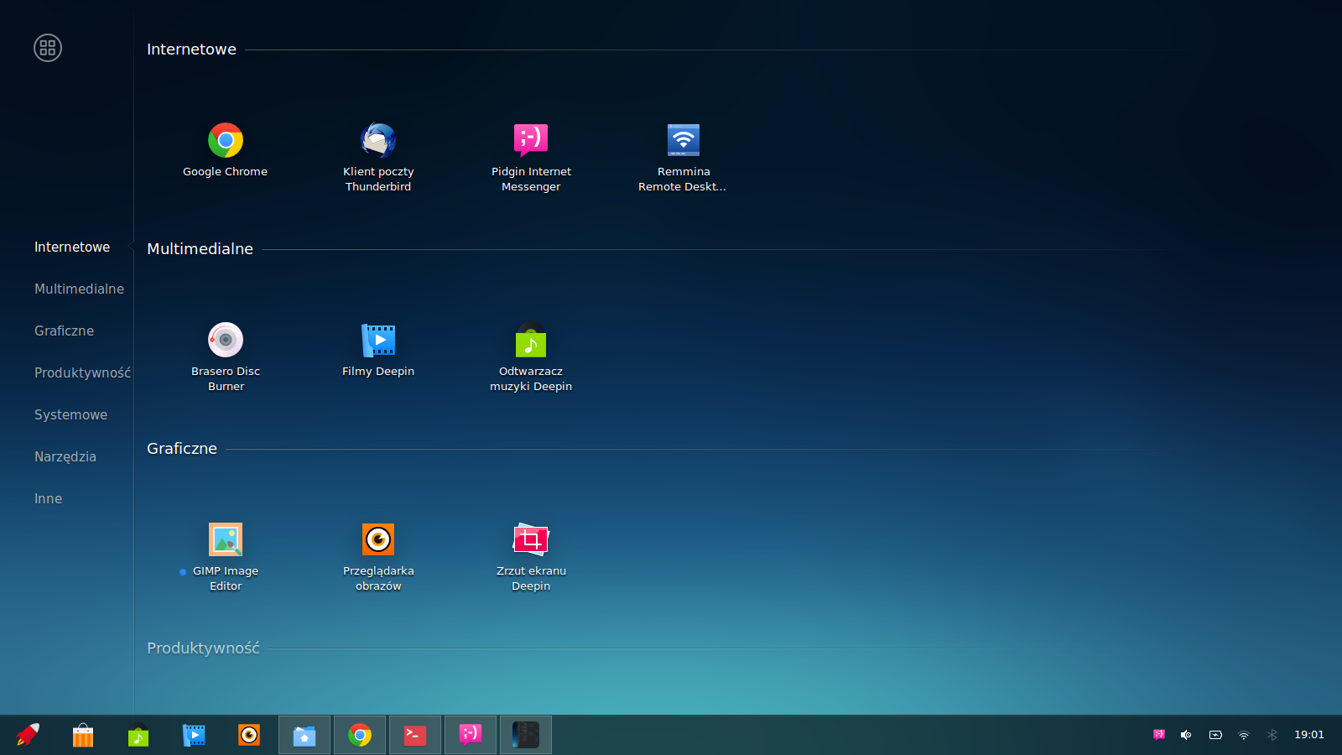Switch launcher view with grid mode icon
The width and height of the screenshot is (1342, 755).
(x=48, y=48)
